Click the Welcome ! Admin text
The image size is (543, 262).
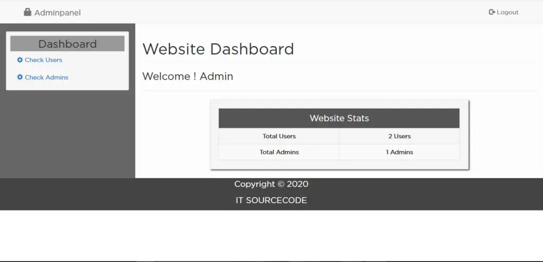(x=188, y=76)
